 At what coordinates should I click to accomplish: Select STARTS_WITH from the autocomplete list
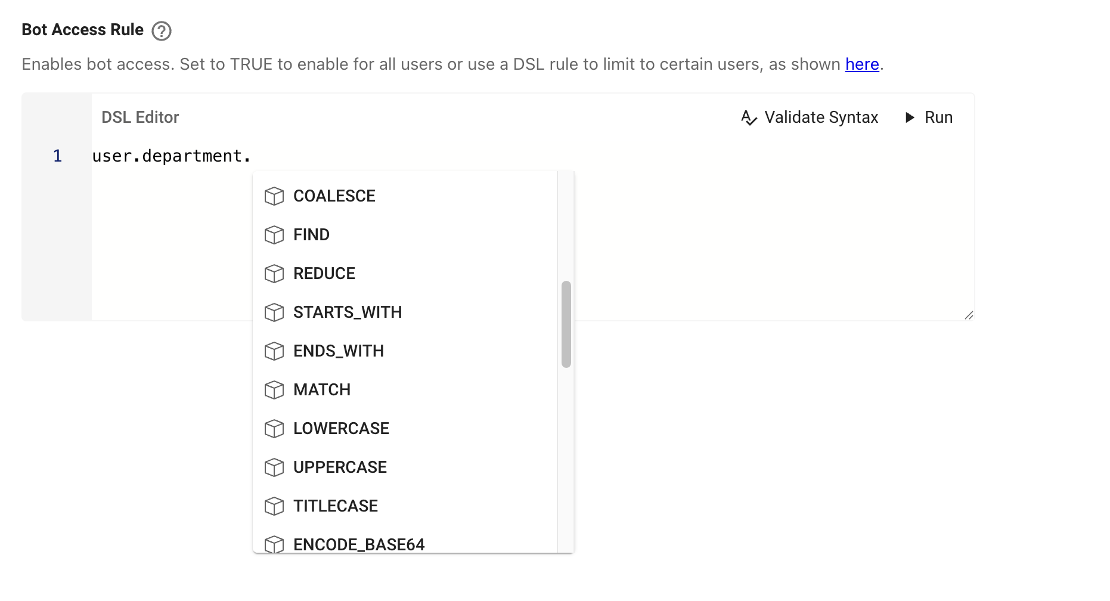348,312
